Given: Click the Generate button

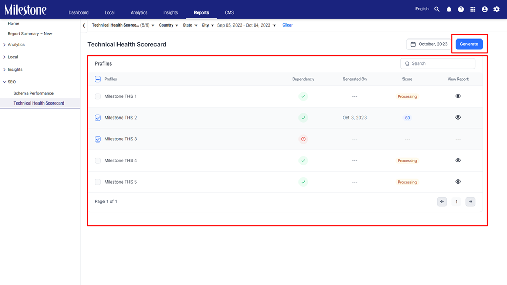Looking at the screenshot, I should coord(469,44).
